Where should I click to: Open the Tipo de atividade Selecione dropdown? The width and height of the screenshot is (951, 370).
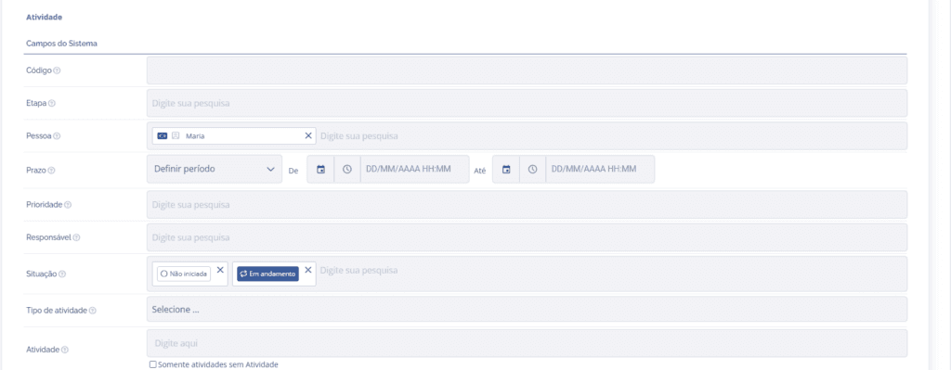tap(527, 310)
